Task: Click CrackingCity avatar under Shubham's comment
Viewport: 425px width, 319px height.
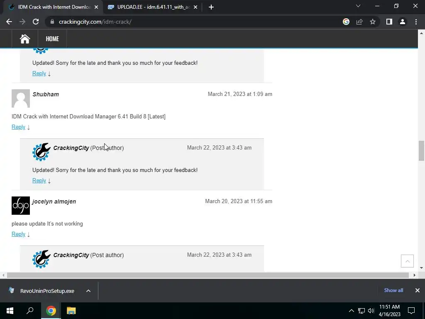Action: (42, 152)
